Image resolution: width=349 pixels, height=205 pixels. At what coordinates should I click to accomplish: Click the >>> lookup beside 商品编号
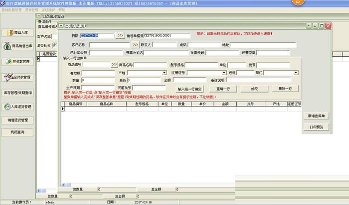115,65
